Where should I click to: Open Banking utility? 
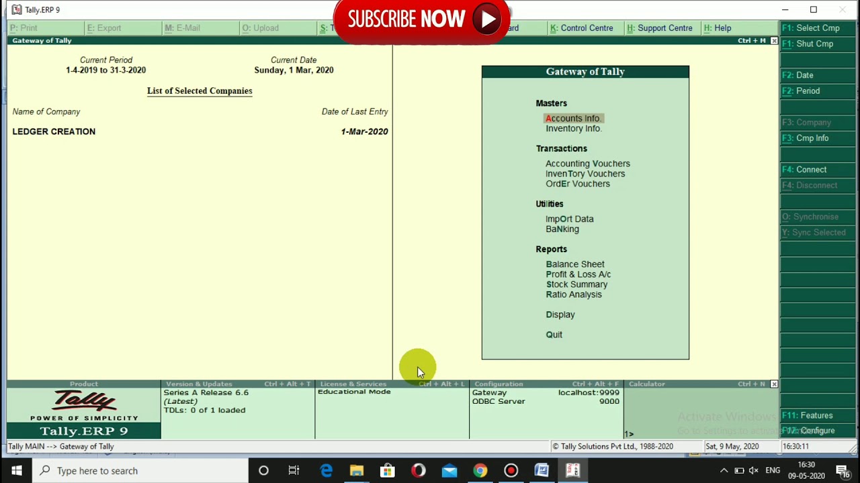coord(562,229)
